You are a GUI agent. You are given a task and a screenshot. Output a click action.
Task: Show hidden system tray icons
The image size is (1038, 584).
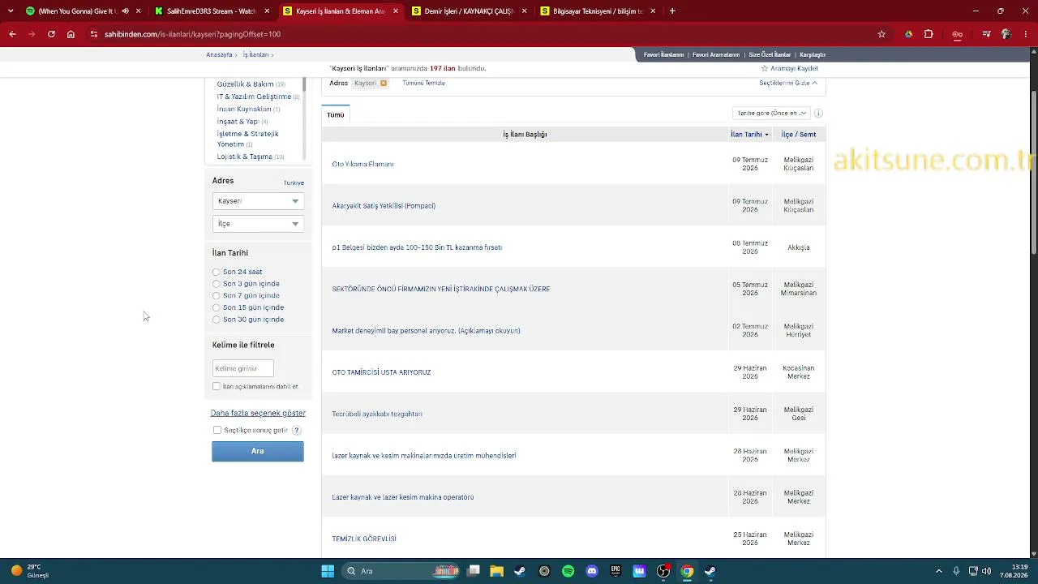[x=939, y=571]
